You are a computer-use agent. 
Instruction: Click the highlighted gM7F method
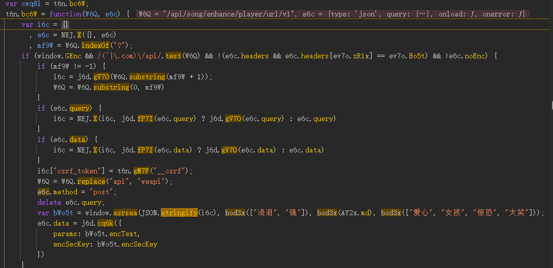tap(141, 171)
